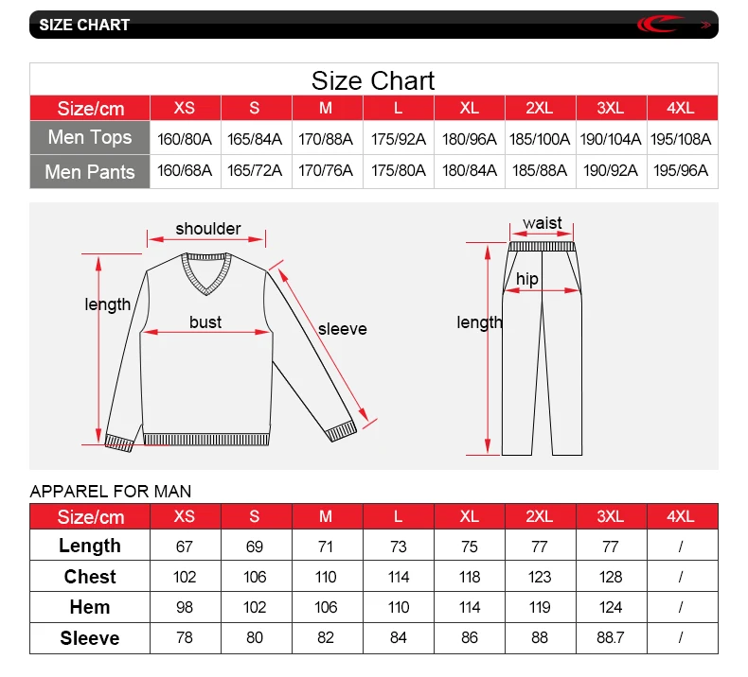Click the 'Sleeve' row label in apparel table

coord(90,638)
